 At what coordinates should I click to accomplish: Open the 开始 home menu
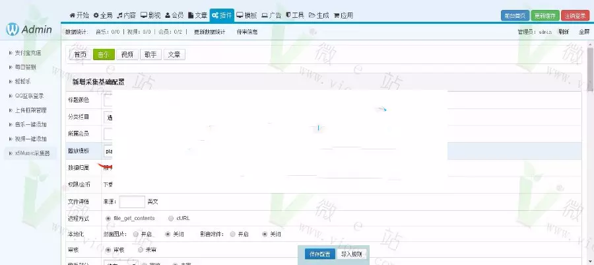[x=79, y=15]
